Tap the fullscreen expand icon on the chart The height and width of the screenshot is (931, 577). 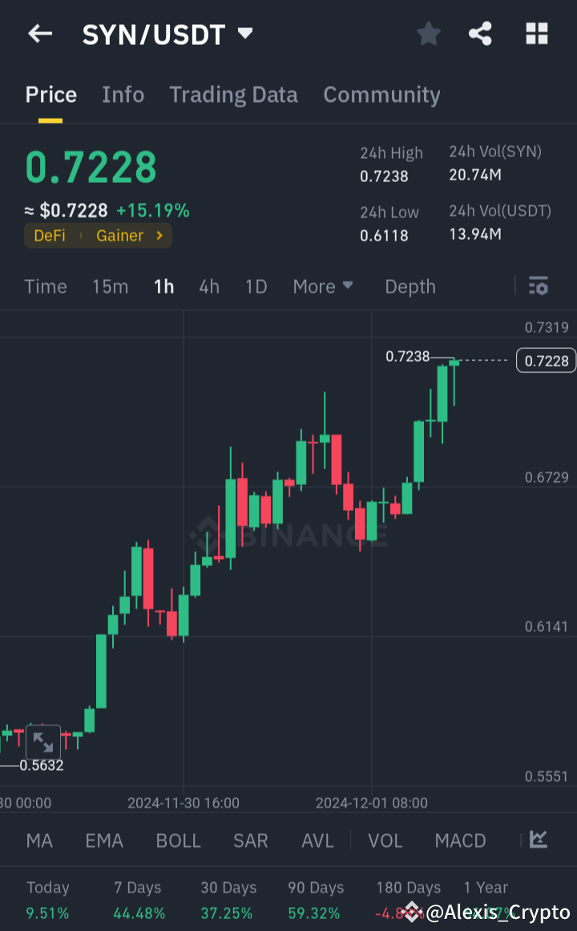(43, 740)
